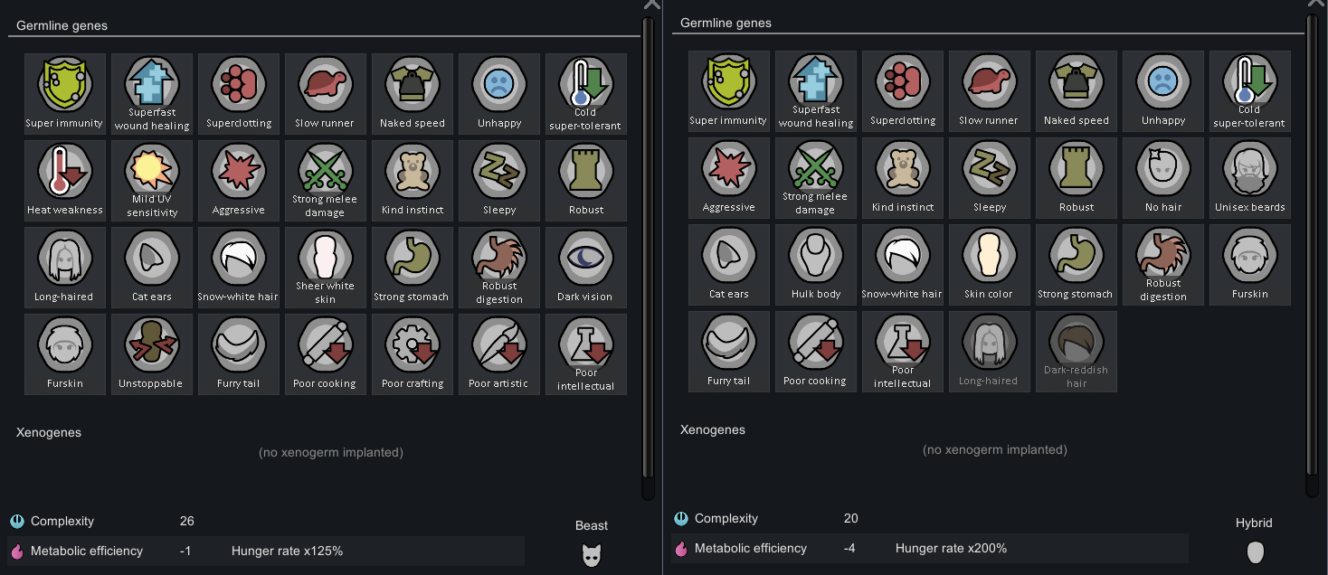
Task: Click Super immunity gene in right panel
Action: pyautogui.click(x=729, y=91)
